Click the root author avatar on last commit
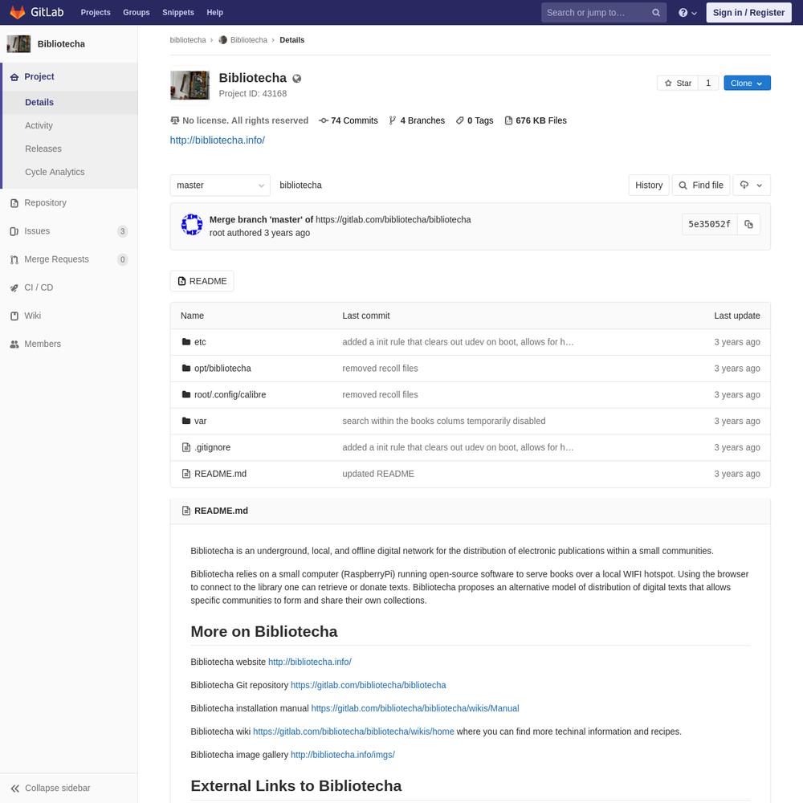803x803 pixels. point(192,224)
